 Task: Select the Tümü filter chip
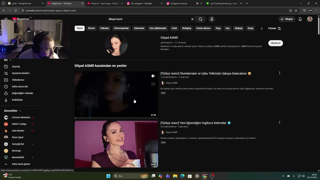pyautogui.click(x=79, y=28)
